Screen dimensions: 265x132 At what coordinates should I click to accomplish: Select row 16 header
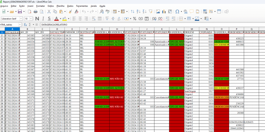click(x=2, y=79)
